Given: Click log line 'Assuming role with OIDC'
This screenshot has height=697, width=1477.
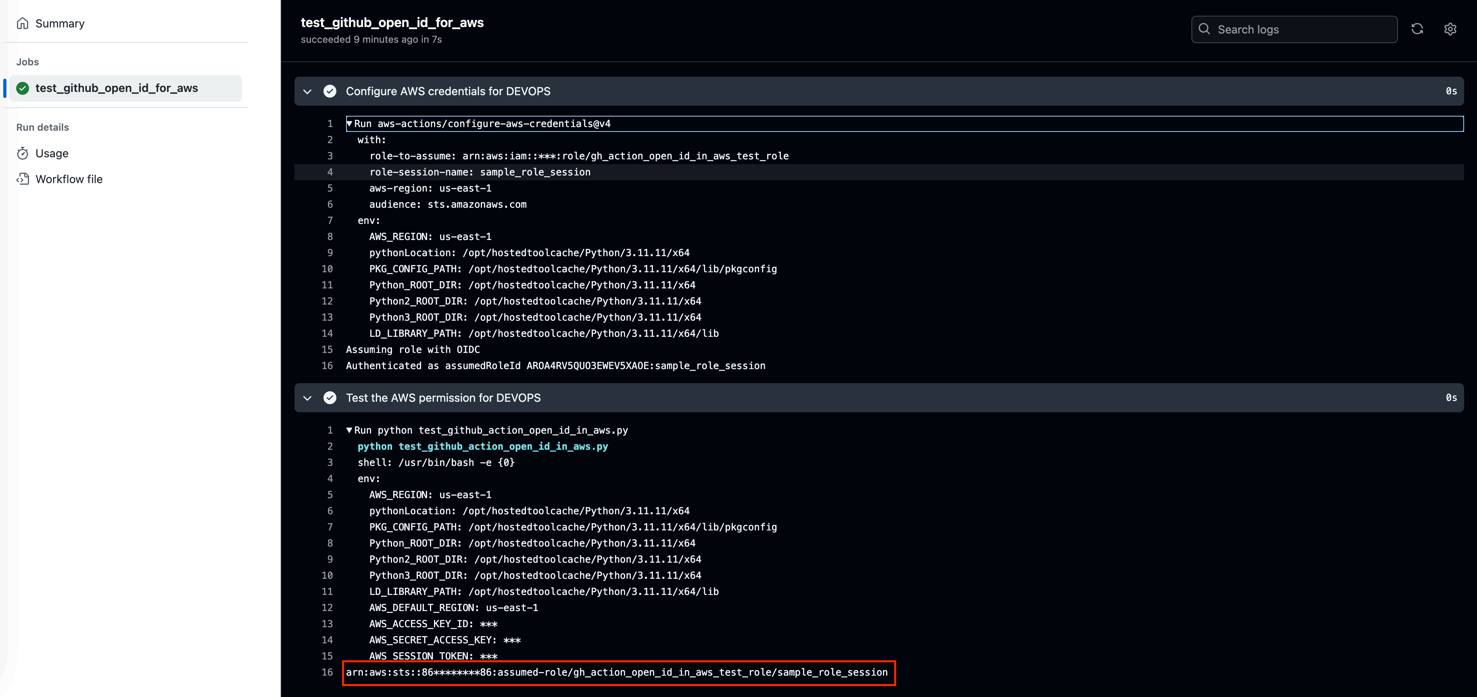Looking at the screenshot, I should coord(413,350).
